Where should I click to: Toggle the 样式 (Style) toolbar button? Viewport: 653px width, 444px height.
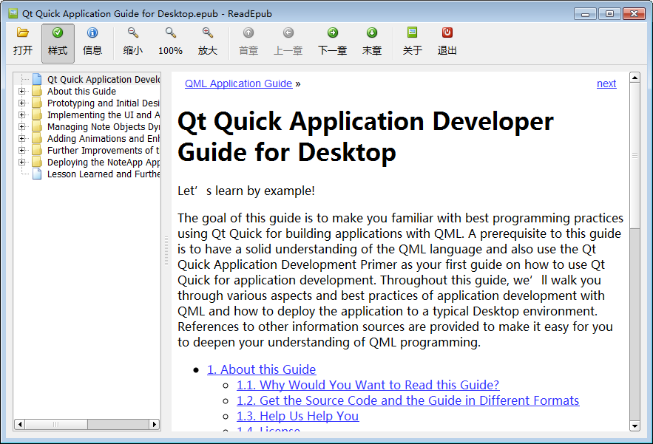click(x=58, y=44)
